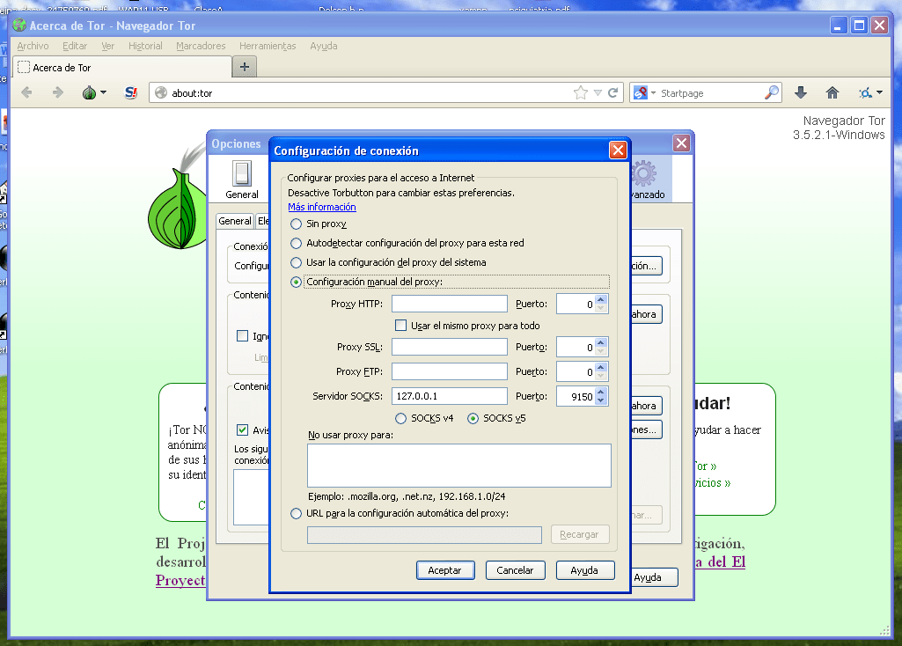Open the Herramientas menu

268,46
